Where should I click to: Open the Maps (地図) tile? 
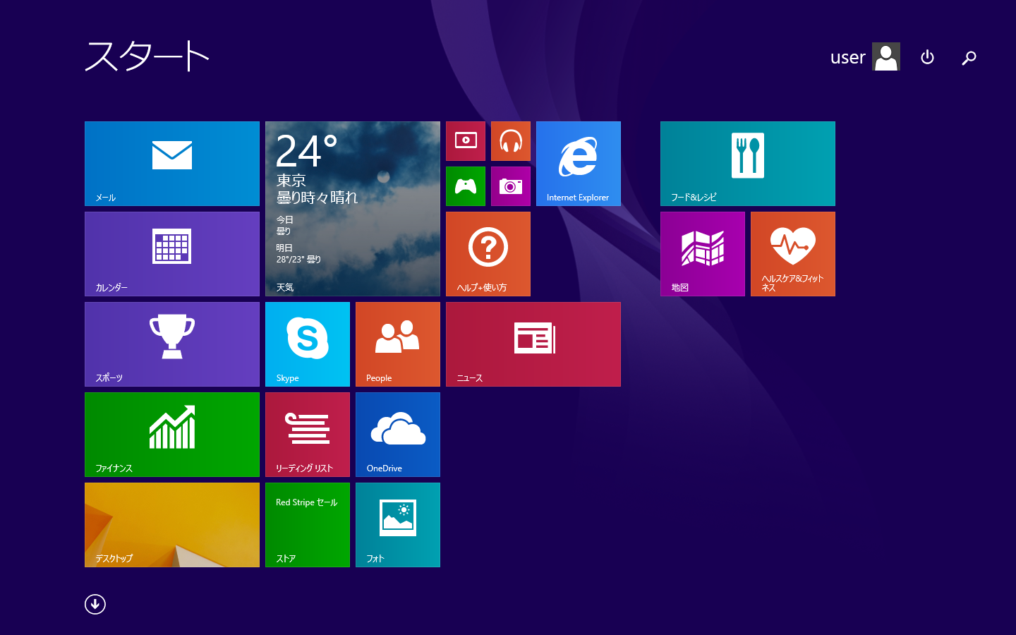[x=703, y=254]
